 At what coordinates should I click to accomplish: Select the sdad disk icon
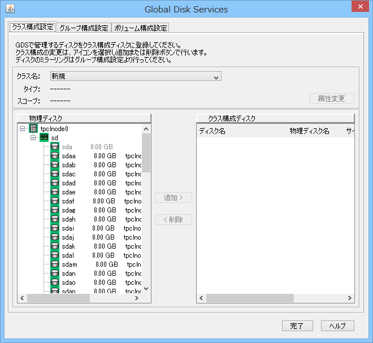pos(55,183)
